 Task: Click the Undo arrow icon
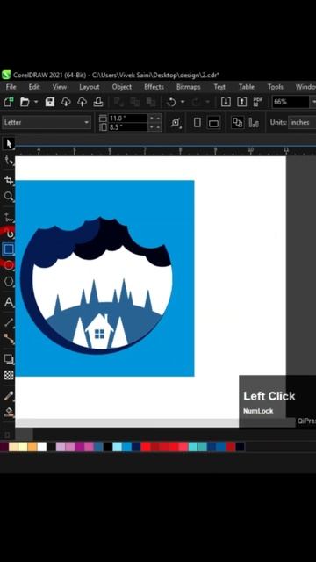[171, 102]
